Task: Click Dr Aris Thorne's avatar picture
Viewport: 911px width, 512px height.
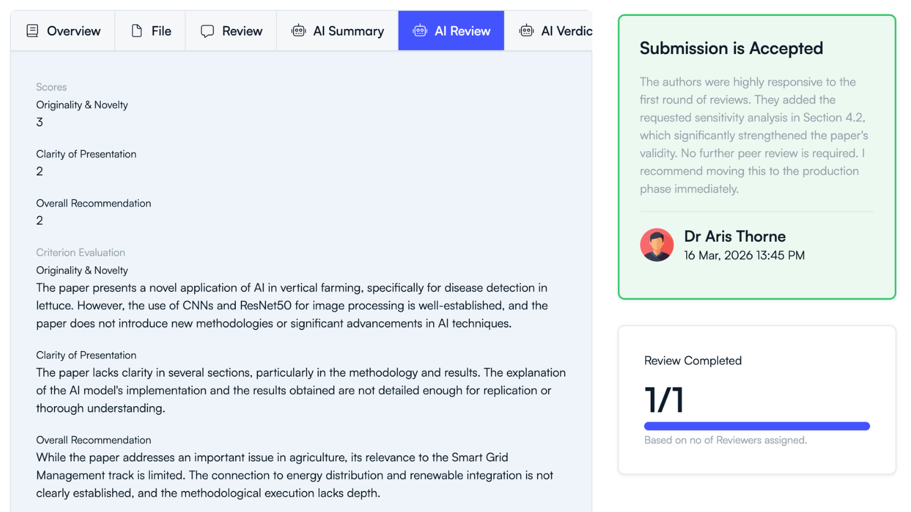Action: [x=656, y=245]
